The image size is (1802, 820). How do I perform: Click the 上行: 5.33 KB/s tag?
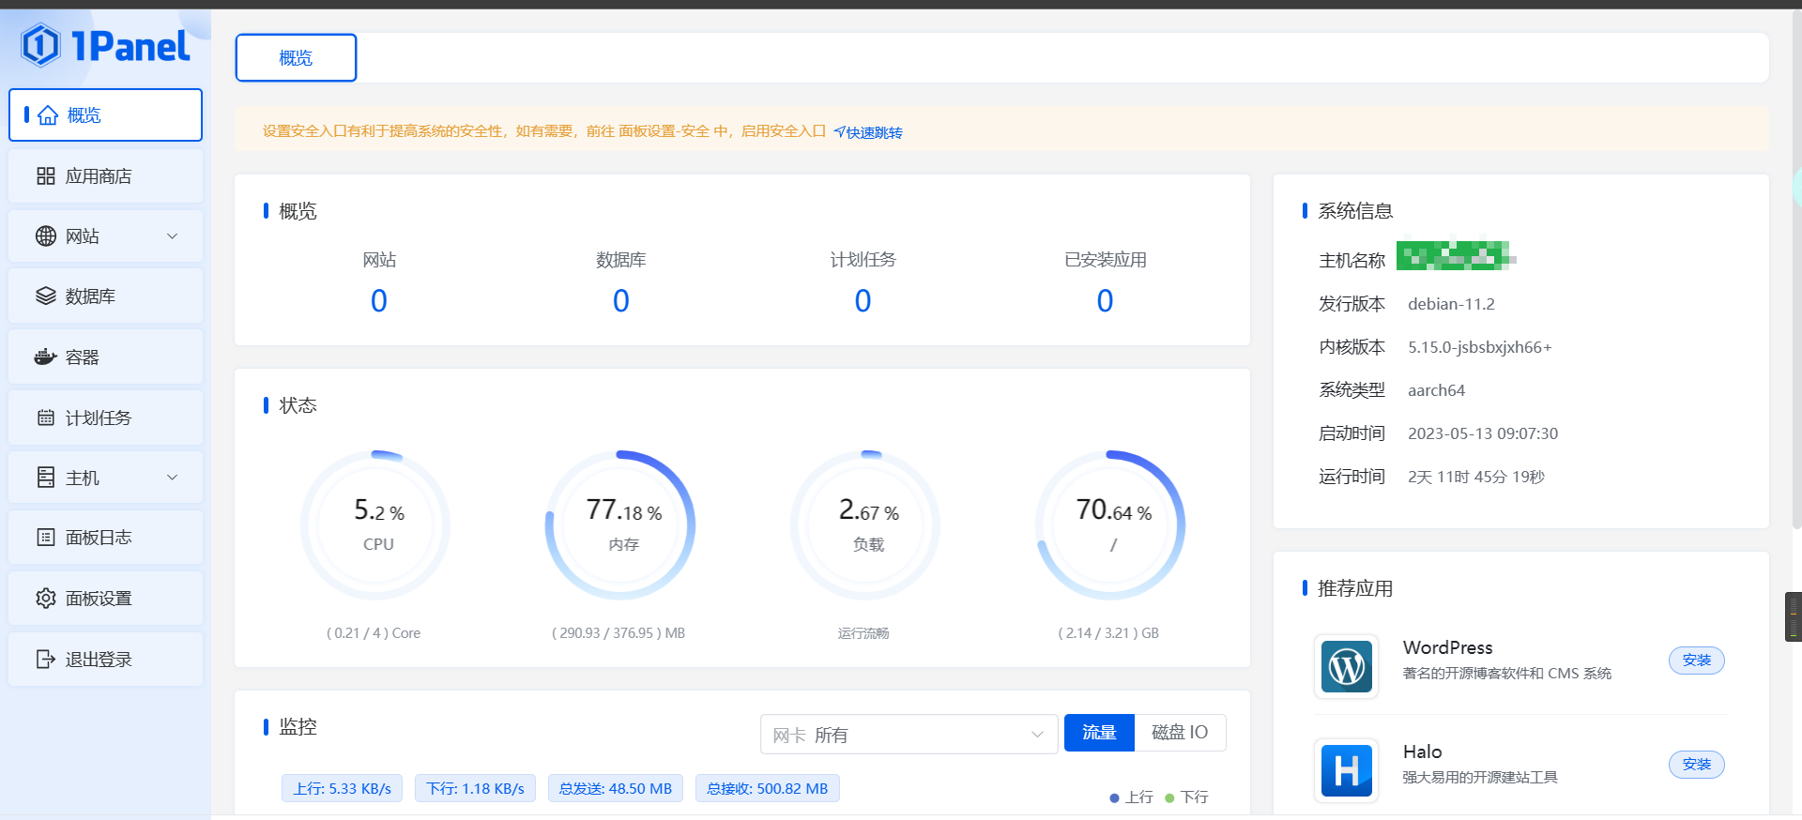tap(343, 789)
